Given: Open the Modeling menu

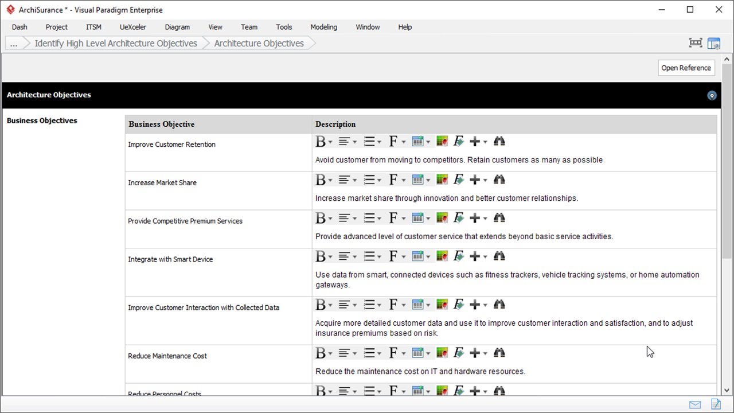Looking at the screenshot, I should point(324,27).
